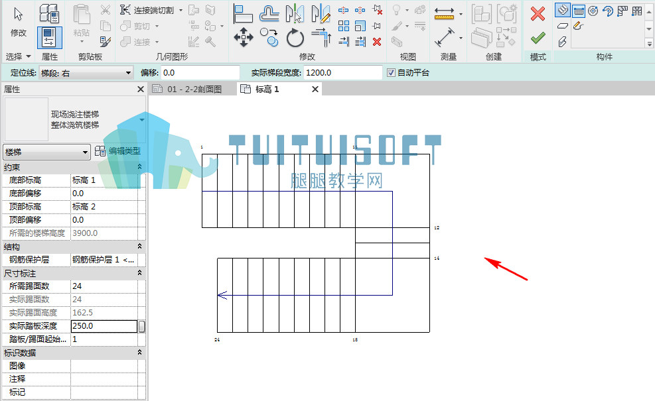Image resolution: width=655 pixels, height=401 pixels.
Task: Open the 楼梯 type filter dropdown
Action: pos(46,152)
